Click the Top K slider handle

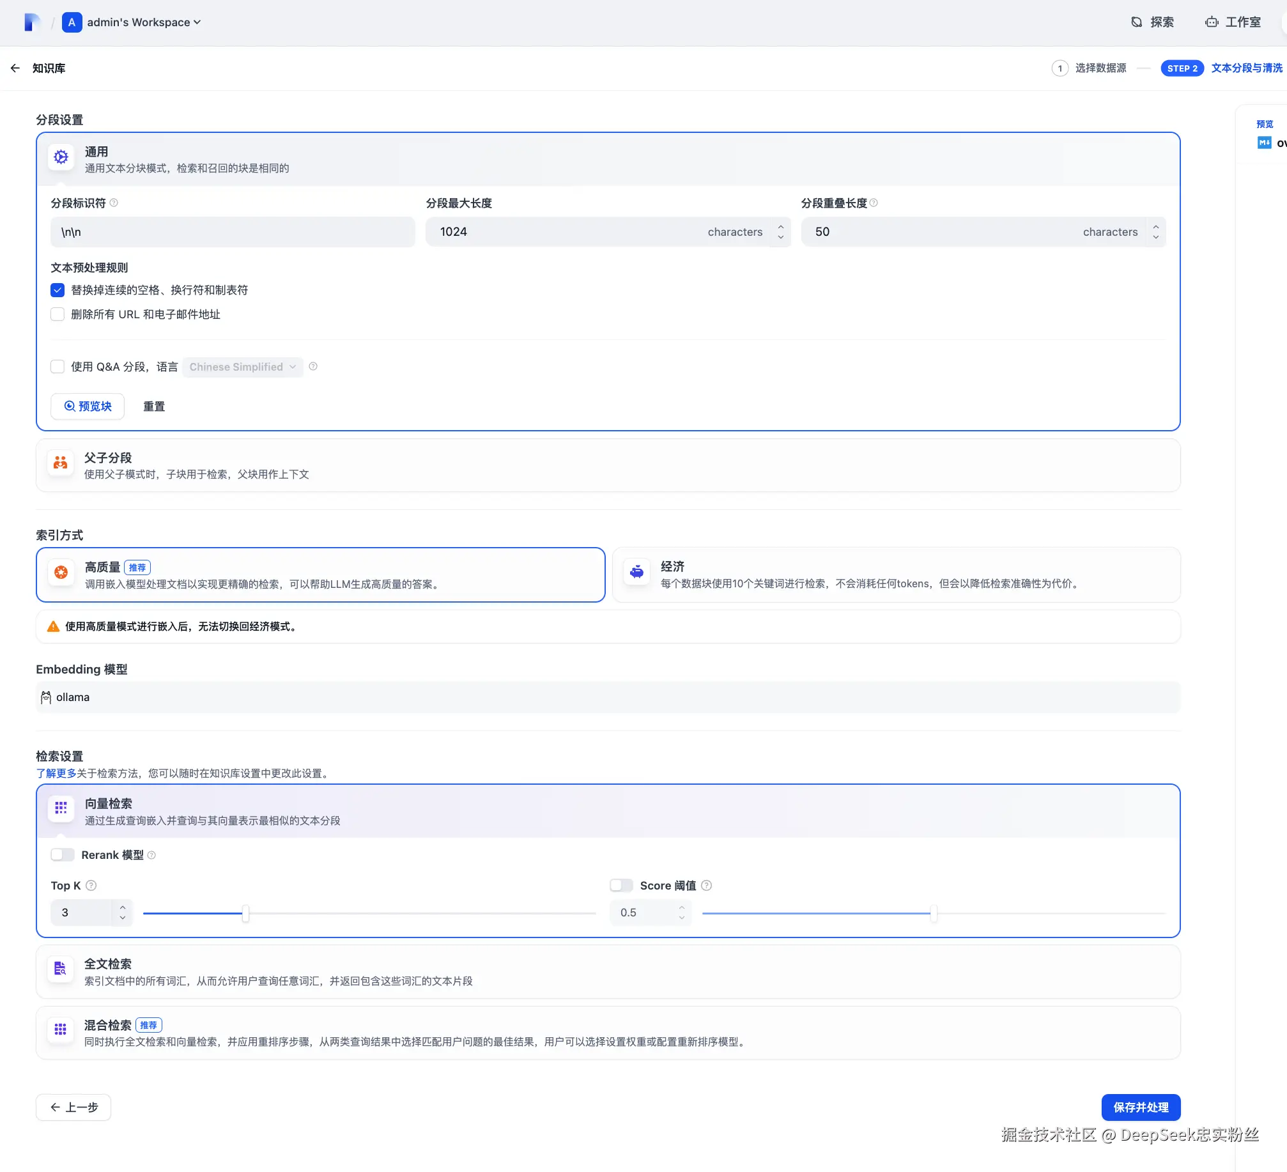click(x=245, y=913)
